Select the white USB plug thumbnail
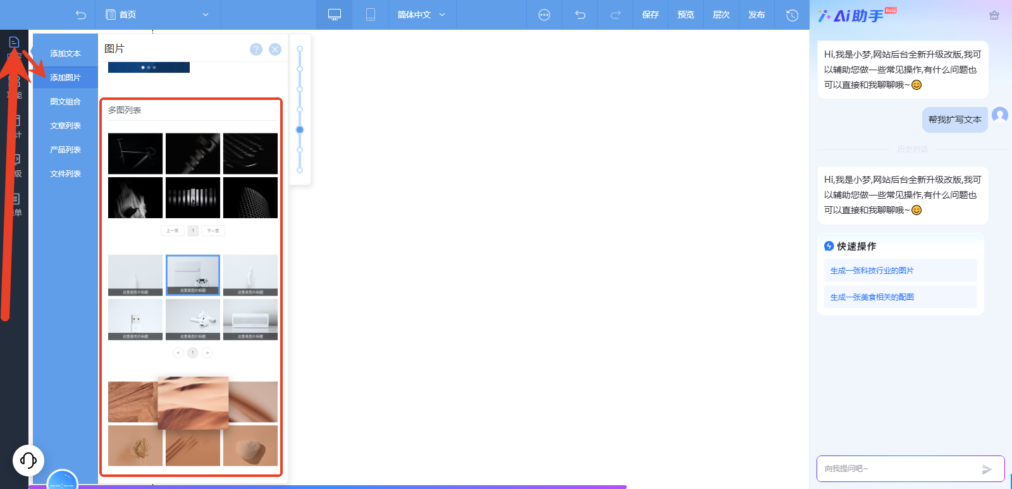 [x=135, y=319]
